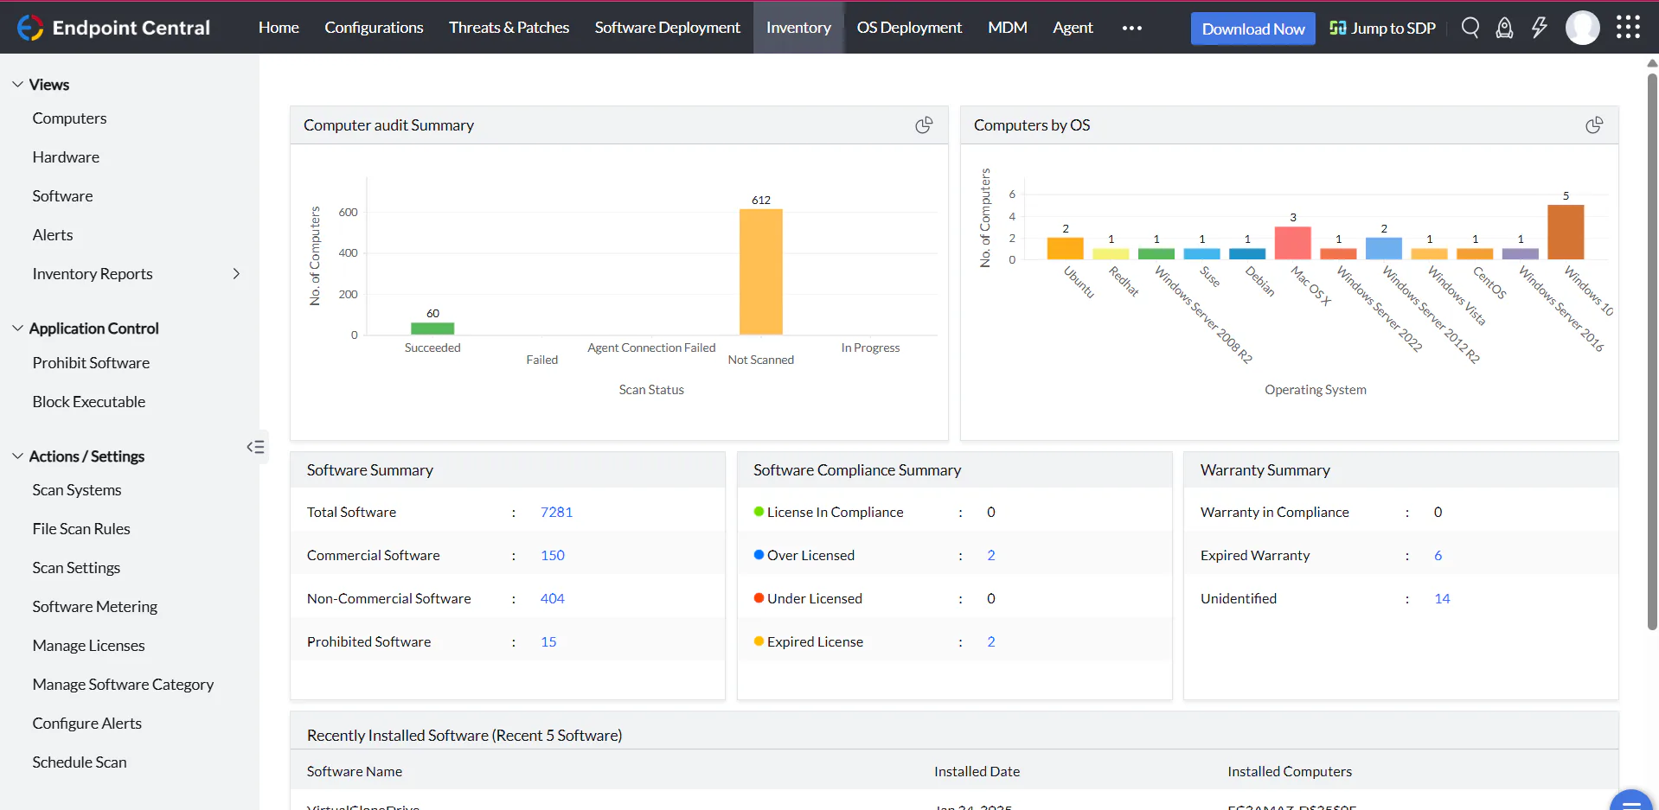Viewport: 1659px width, 810px height.
Task: Click the Download Now button
Action: 1252,29
